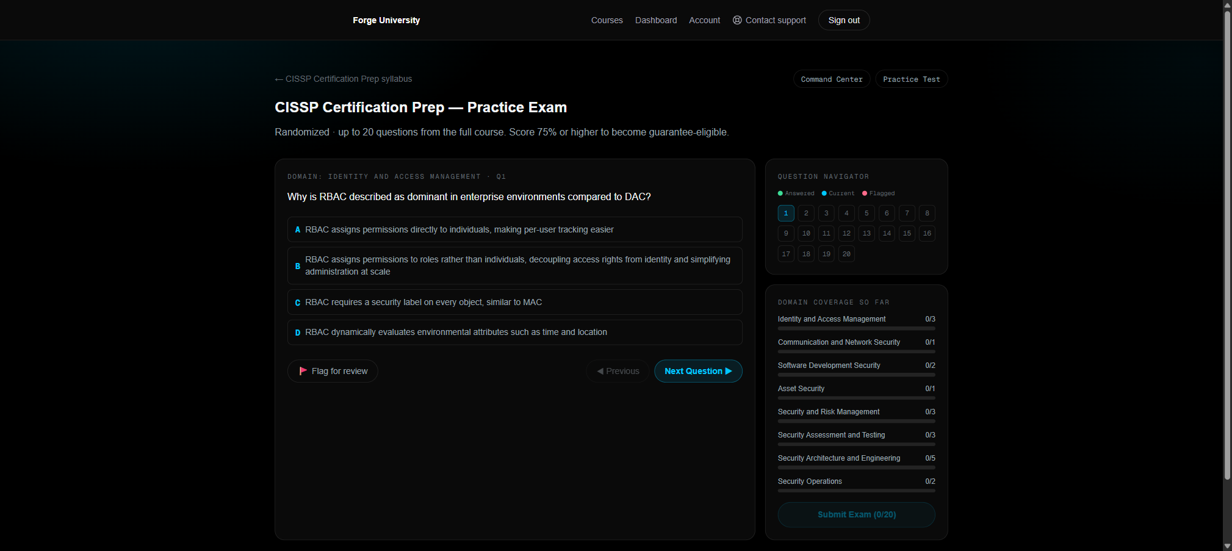Click the page vertical scrollbar
Screen dimensions: 1232x551
tap(1227, 244)
